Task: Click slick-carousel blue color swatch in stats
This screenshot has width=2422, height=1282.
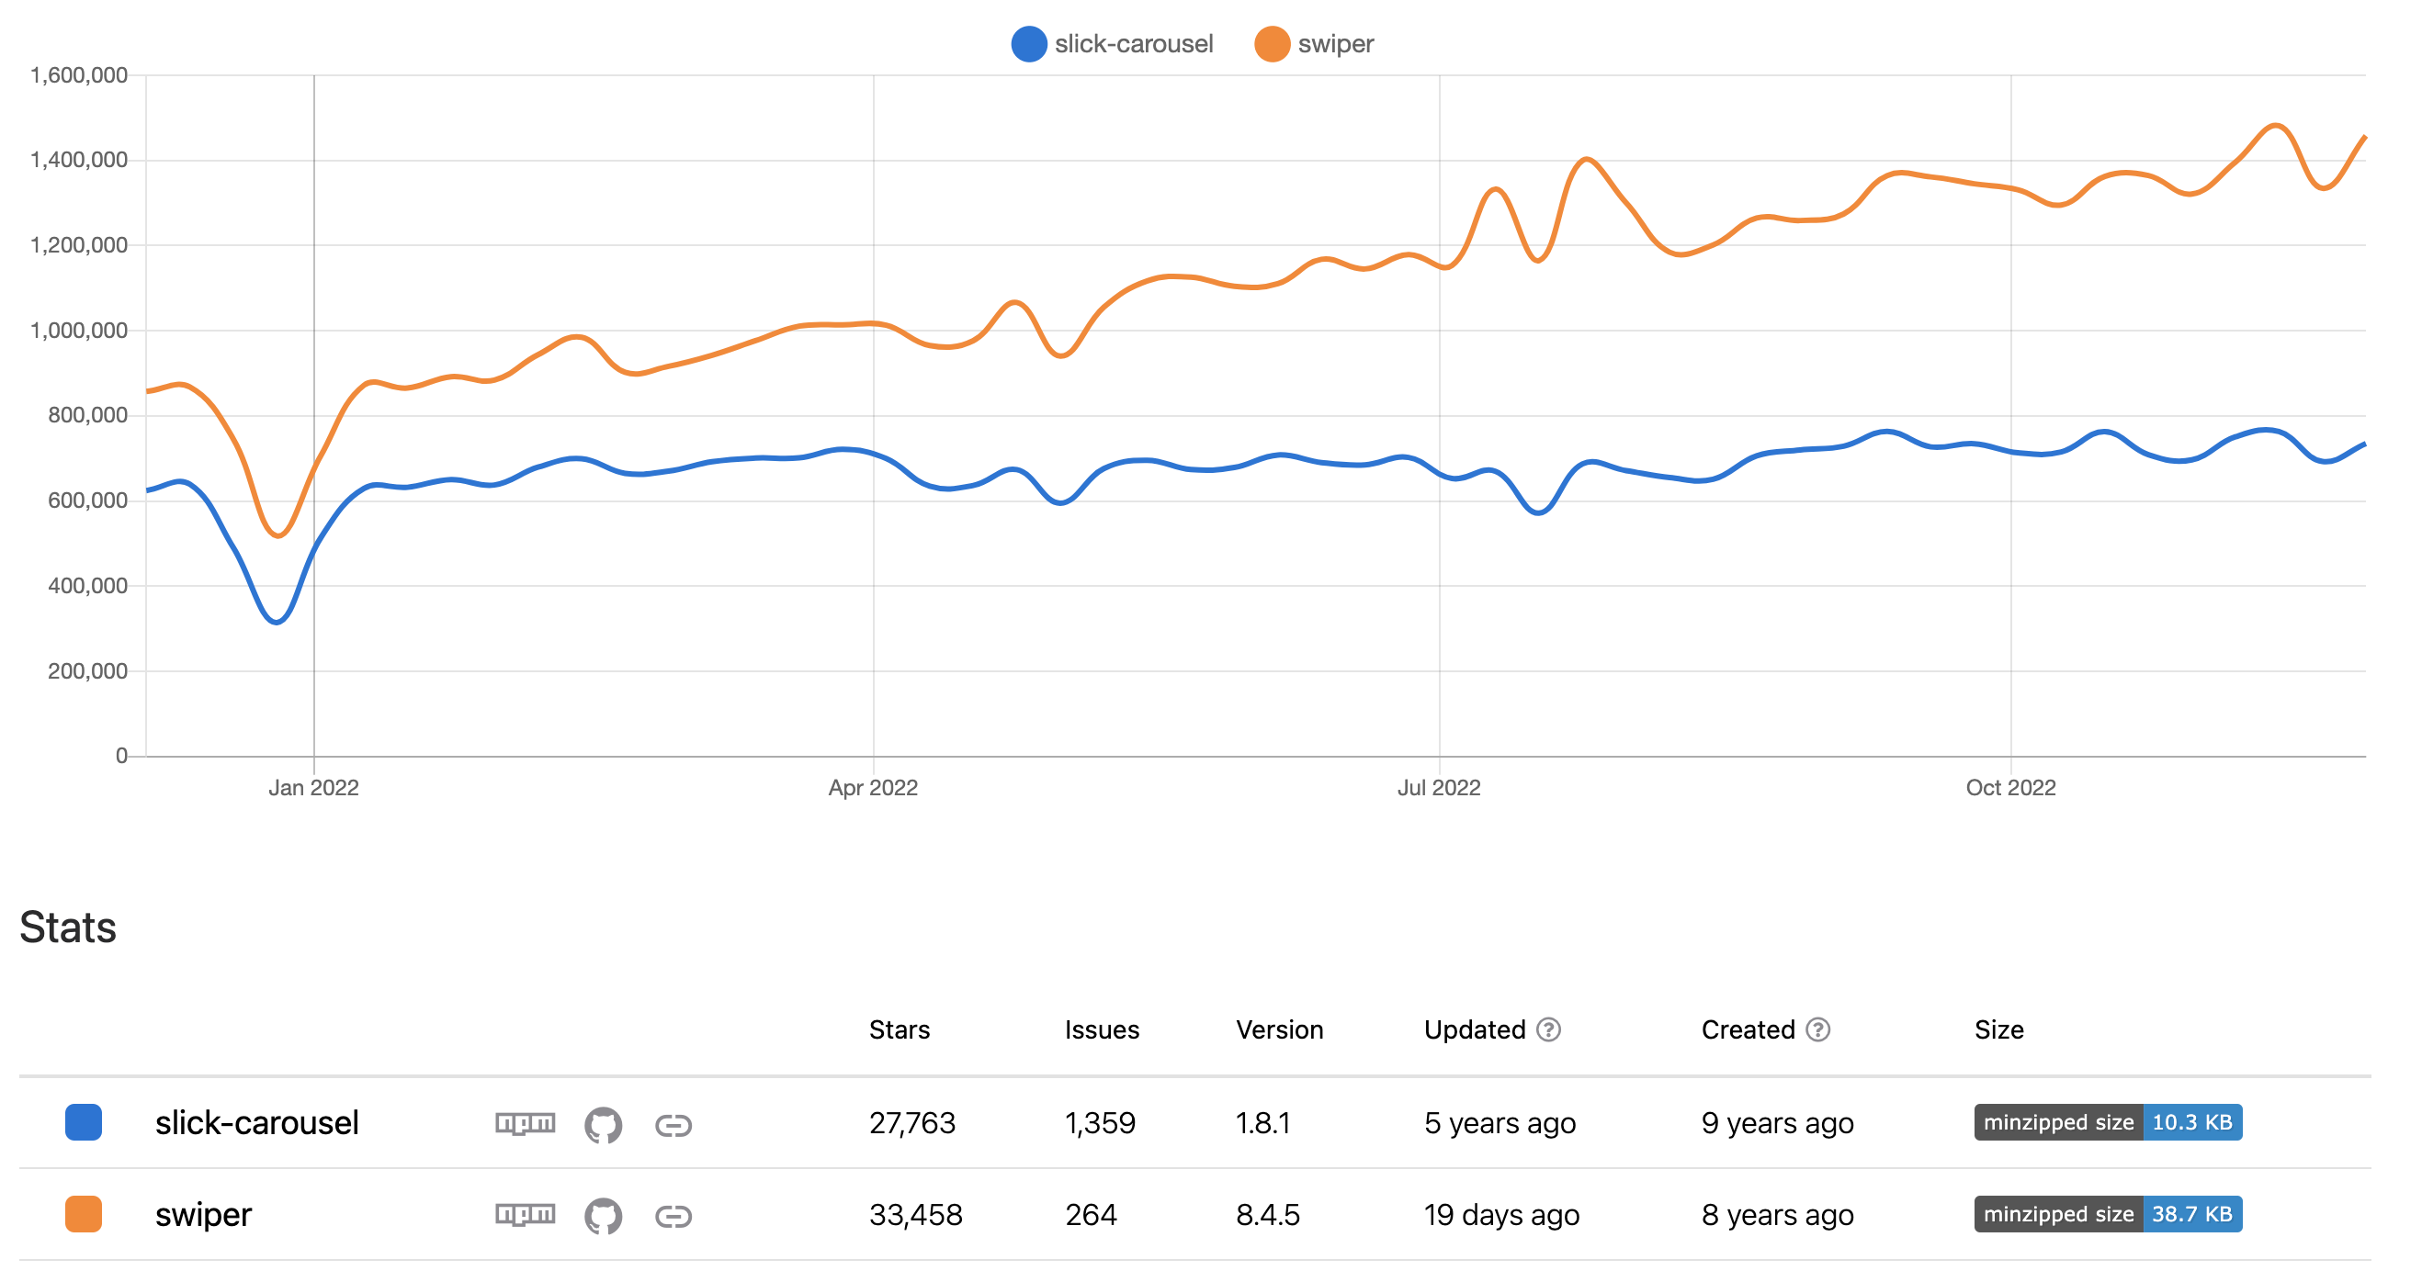Action: 84,1122
